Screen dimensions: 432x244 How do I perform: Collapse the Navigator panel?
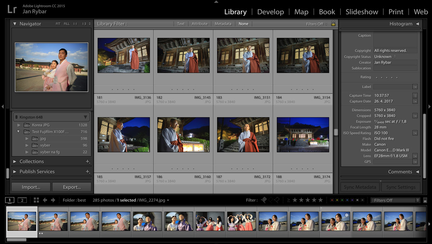[x=15, y=24]
